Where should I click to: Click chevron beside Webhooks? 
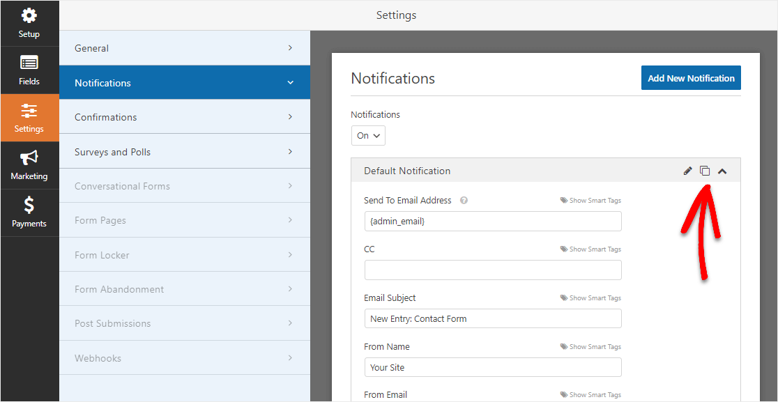click(290, 358)
